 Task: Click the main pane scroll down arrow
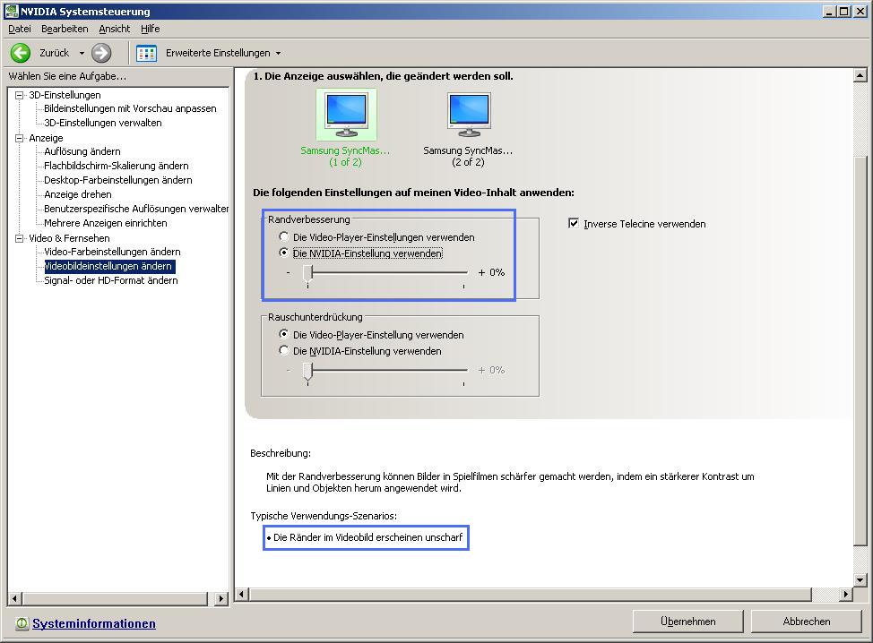tap(860, 580)
